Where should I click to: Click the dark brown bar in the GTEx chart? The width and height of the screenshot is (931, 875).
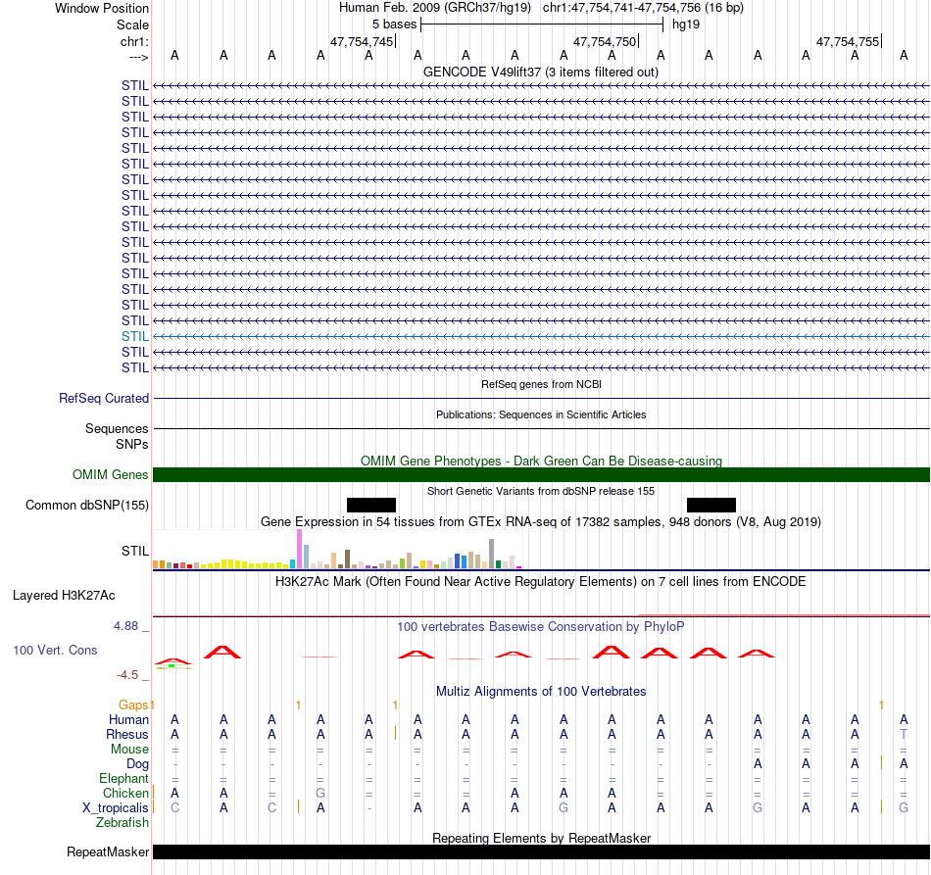tap(347, 559)
